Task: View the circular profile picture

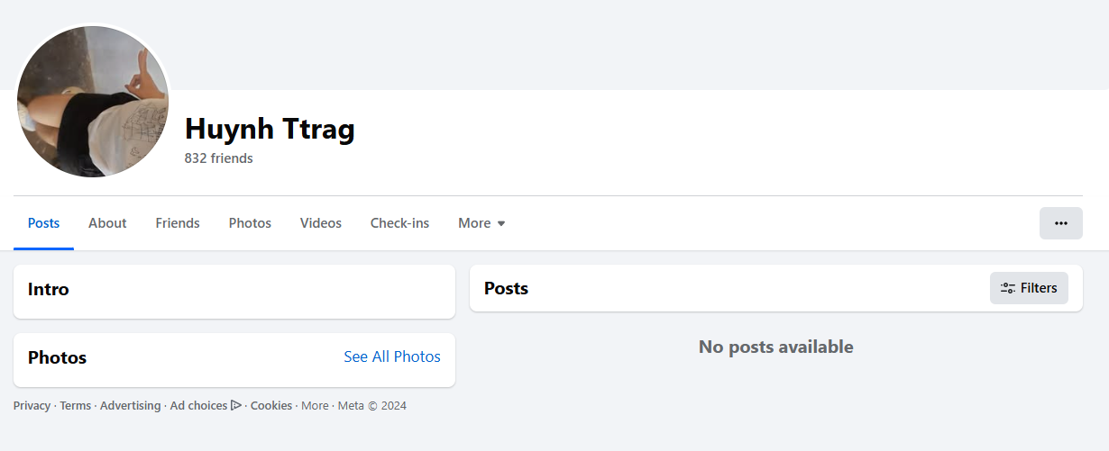Action: (93, 101)
